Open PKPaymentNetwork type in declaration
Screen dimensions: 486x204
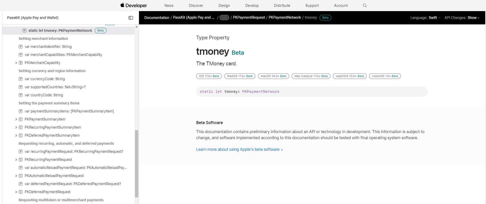tap(261, 92)
